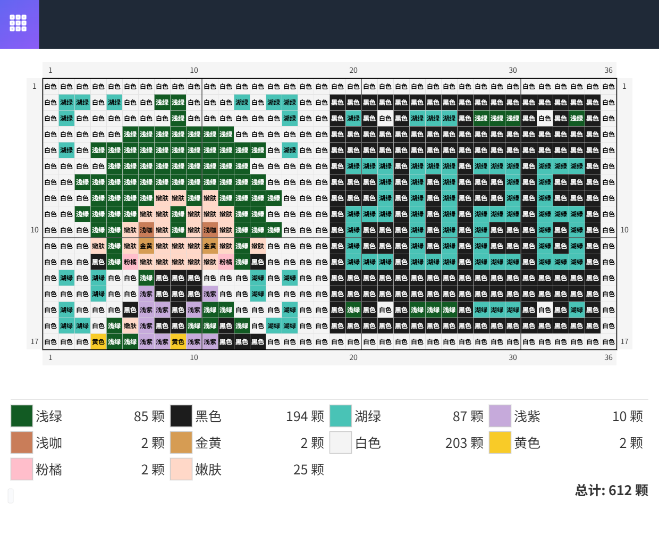659x543 pixels.
Task: Select the 浅咖 light brown legend swatch
Action: [x=22, y=442]
